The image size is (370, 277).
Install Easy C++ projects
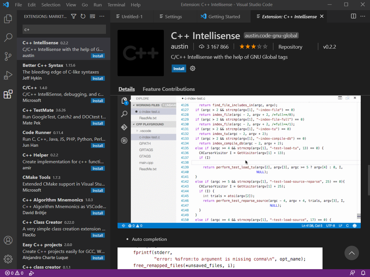pos(98,258)
